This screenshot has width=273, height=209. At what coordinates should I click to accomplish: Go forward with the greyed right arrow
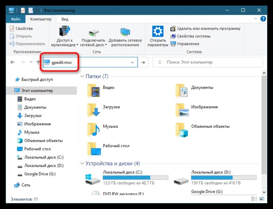23,62
